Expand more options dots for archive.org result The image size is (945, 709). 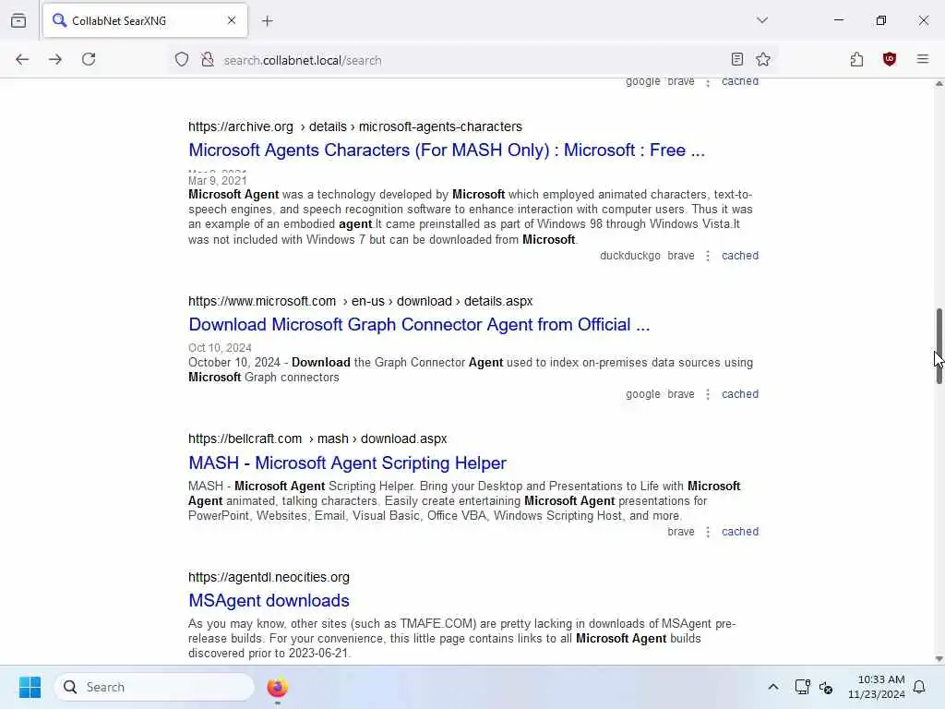click(708, 256)
